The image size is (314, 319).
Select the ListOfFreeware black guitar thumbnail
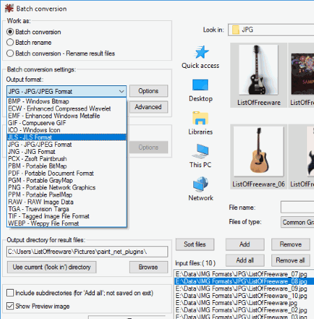(259, 75)
